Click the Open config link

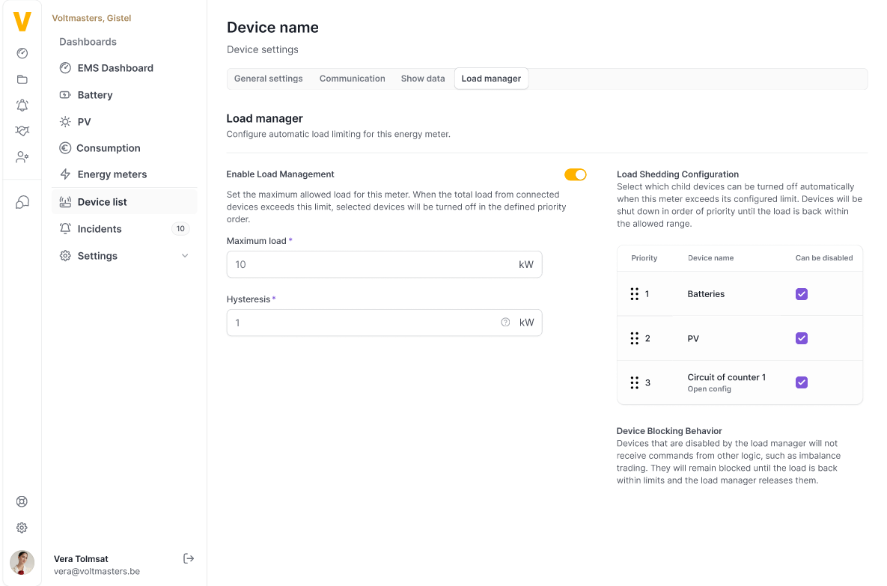click(709, 389)
